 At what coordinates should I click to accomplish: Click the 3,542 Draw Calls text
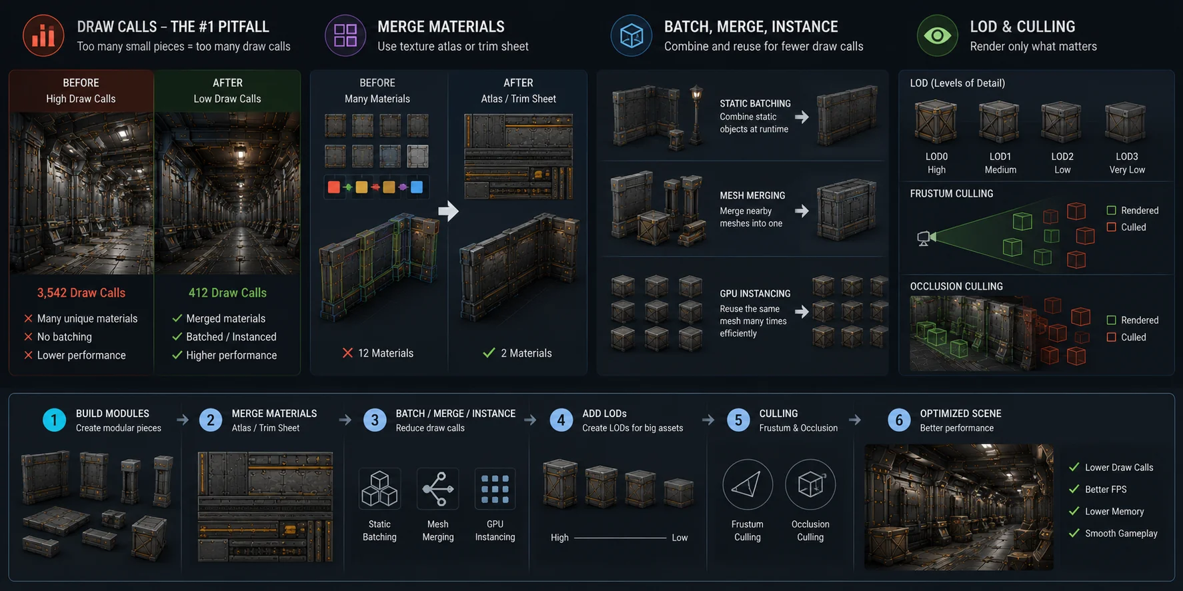point(81,293)
